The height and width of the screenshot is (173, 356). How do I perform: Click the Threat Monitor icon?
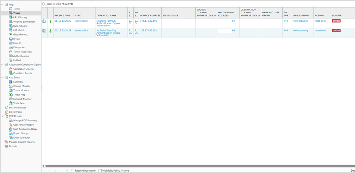[x=11, y=90]
